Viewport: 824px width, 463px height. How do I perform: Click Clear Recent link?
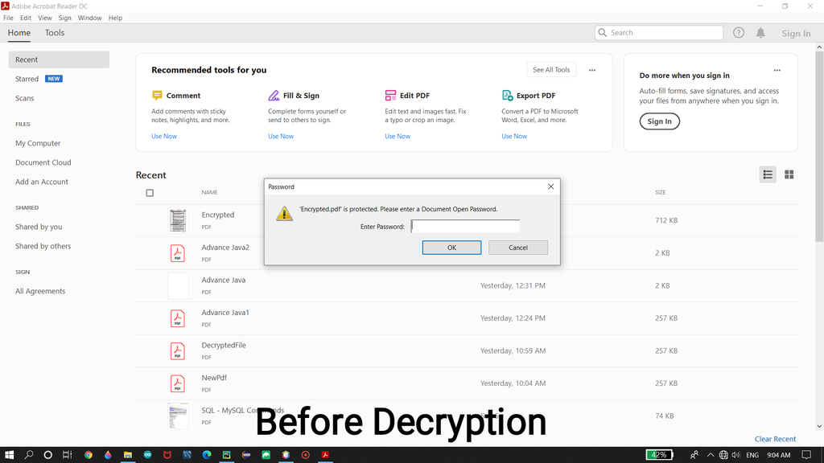pyautogui.click(x=775, y=439)
